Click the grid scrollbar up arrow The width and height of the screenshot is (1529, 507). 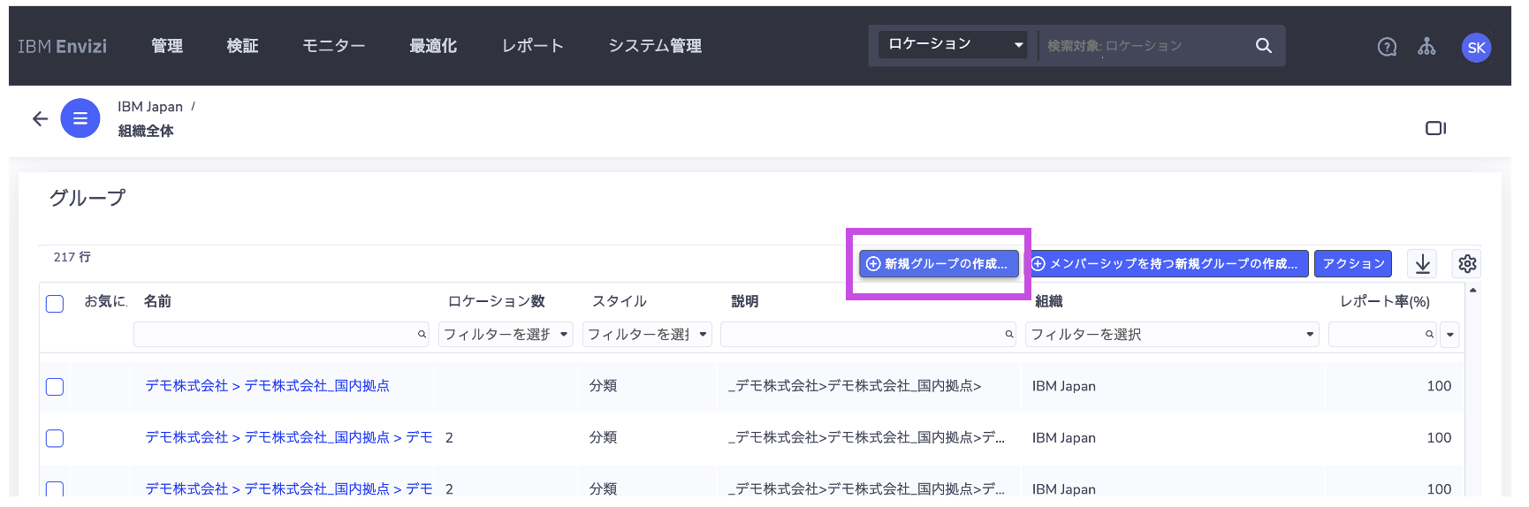pos(1472,291)
